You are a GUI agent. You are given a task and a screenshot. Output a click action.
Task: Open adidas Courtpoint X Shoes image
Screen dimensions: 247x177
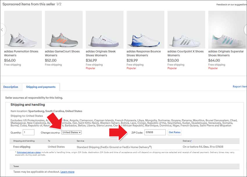pos(186,30)
